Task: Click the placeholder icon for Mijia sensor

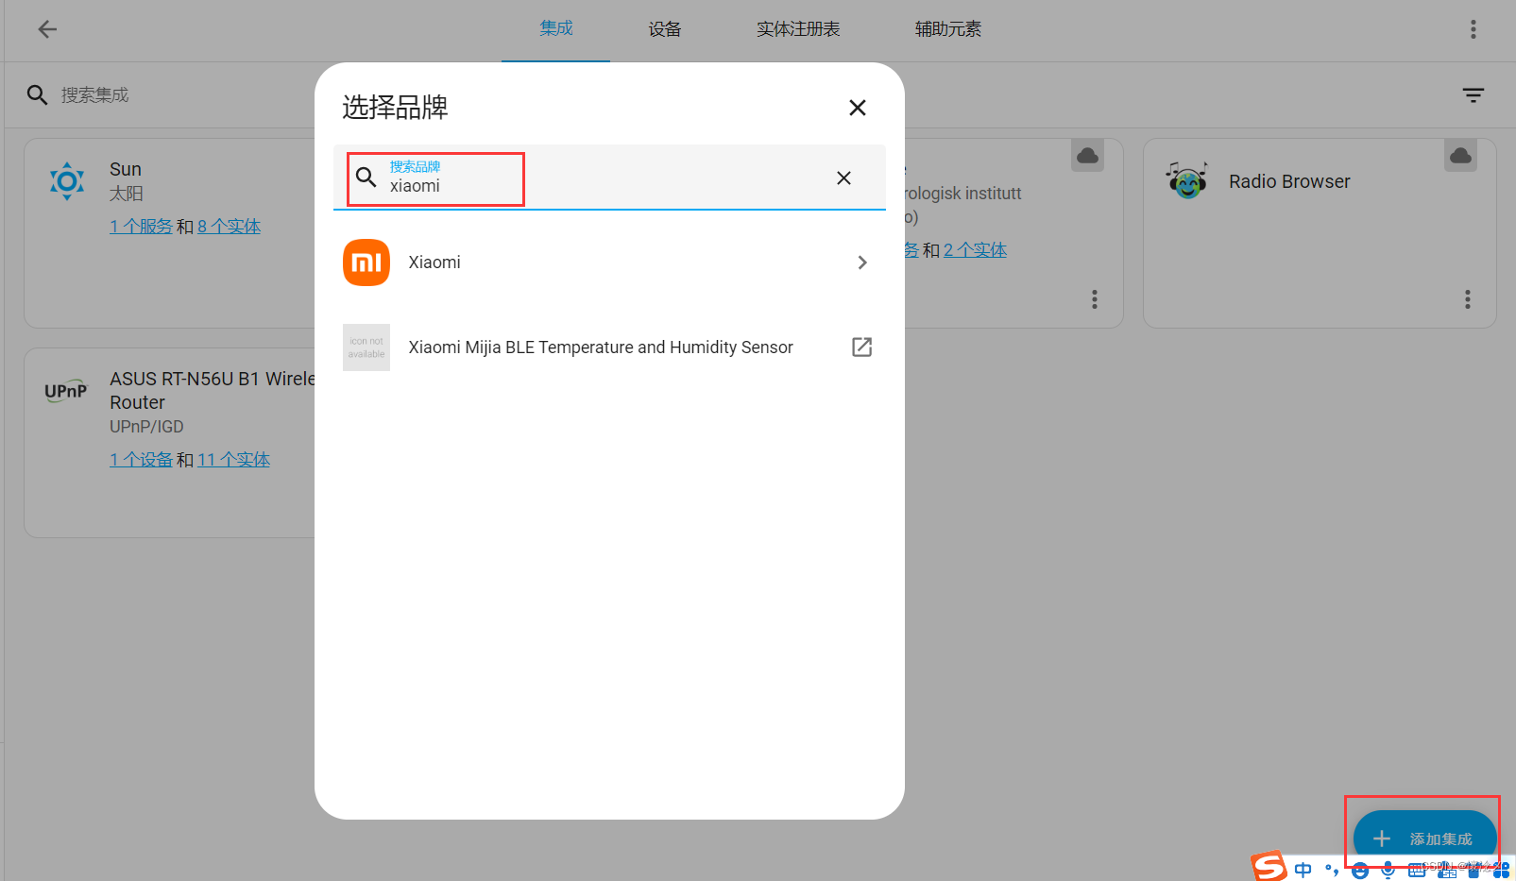Action: (366, 347)
